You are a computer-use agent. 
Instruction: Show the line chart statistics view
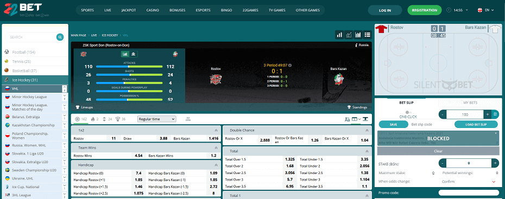tap(349, 35)
